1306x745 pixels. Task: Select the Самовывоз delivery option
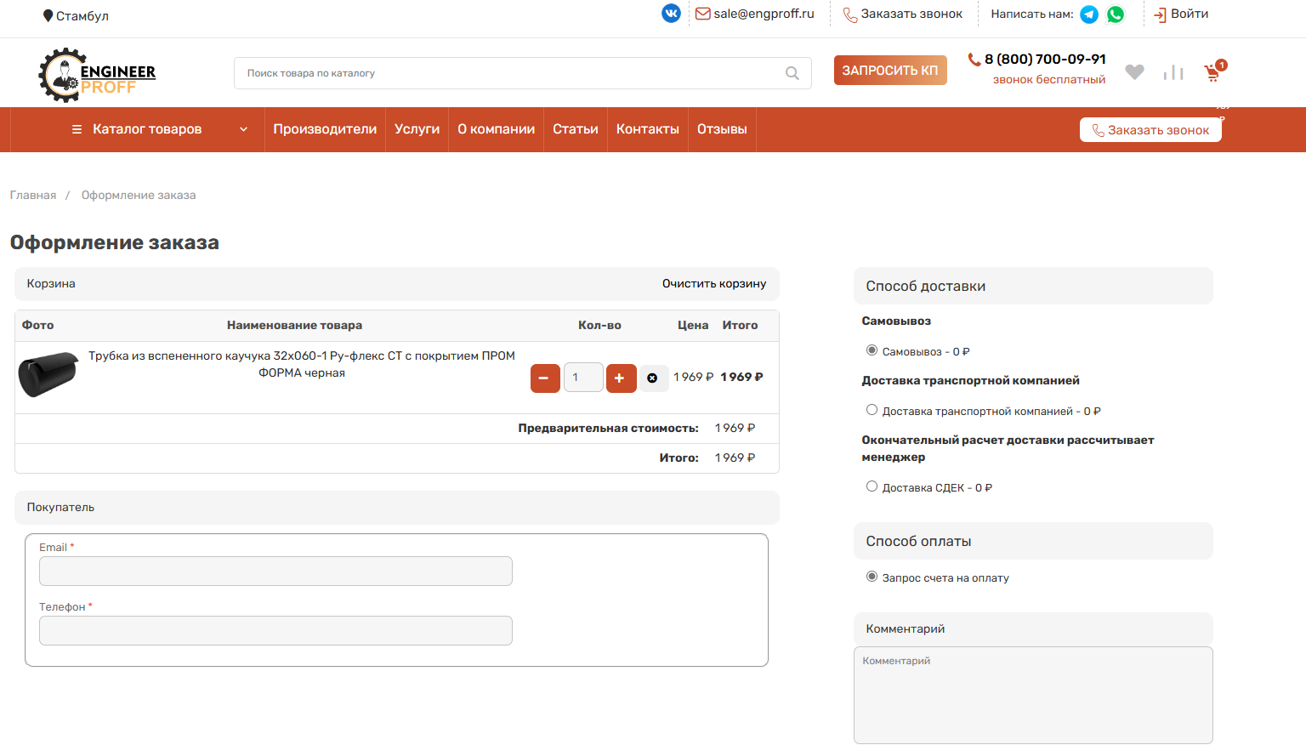pyautogui.click(x=872, y=350)
